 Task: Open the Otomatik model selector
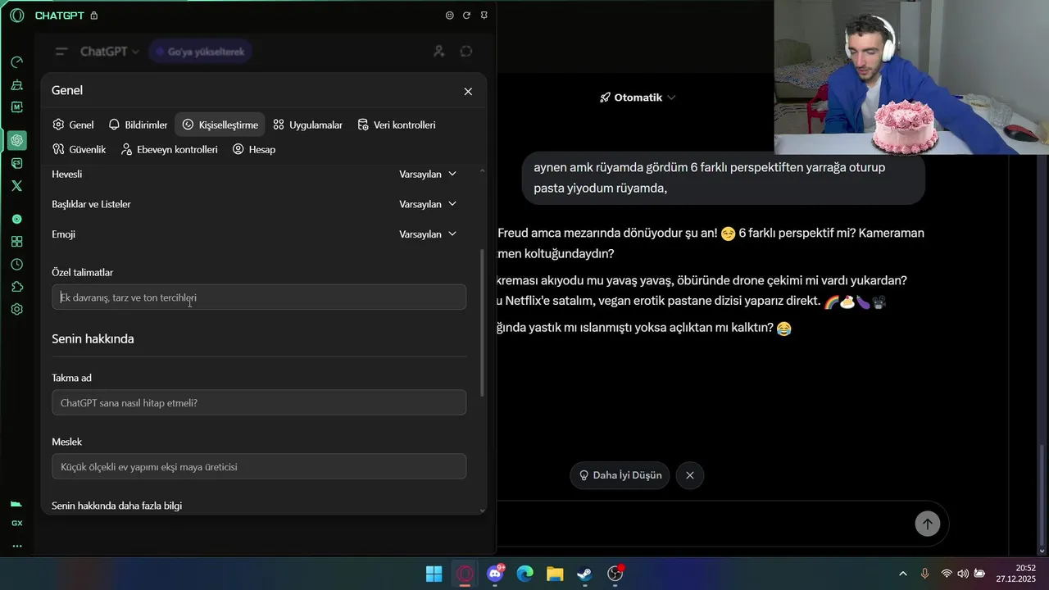pos(638,98)
